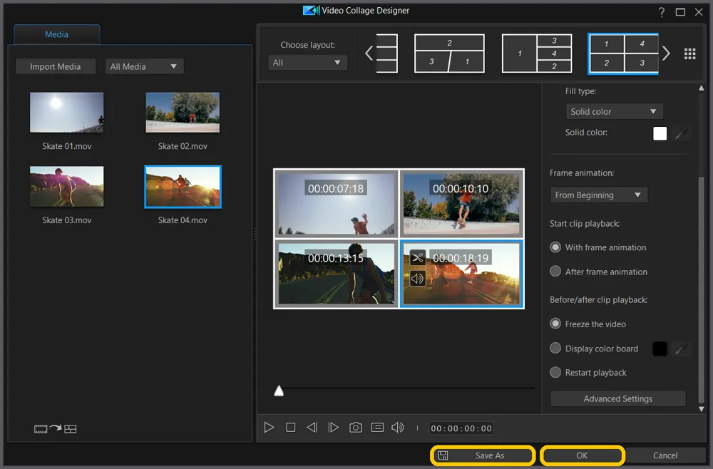Click the Import Media button
Image resolution: width=713 pixels, height=469 pixels.
pyautogui.click(x=56, y=66)
